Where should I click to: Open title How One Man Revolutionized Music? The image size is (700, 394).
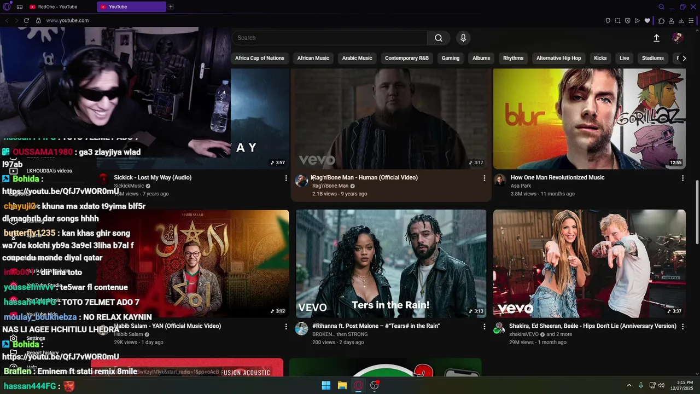[557, 177]
